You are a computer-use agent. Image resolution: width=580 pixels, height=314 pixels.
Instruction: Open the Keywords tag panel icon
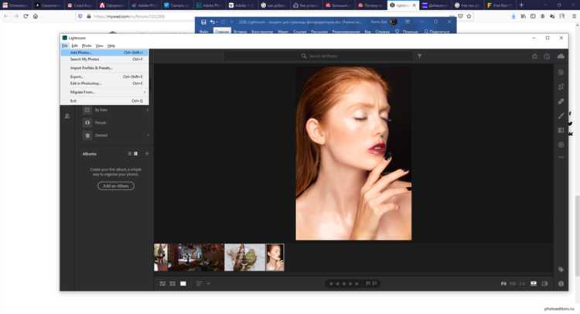pyautogui.click(x=561, y=270)
